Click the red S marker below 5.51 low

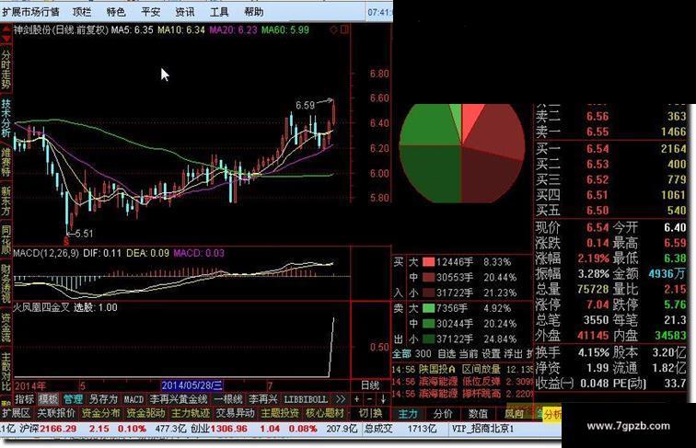tap(66, 242)
